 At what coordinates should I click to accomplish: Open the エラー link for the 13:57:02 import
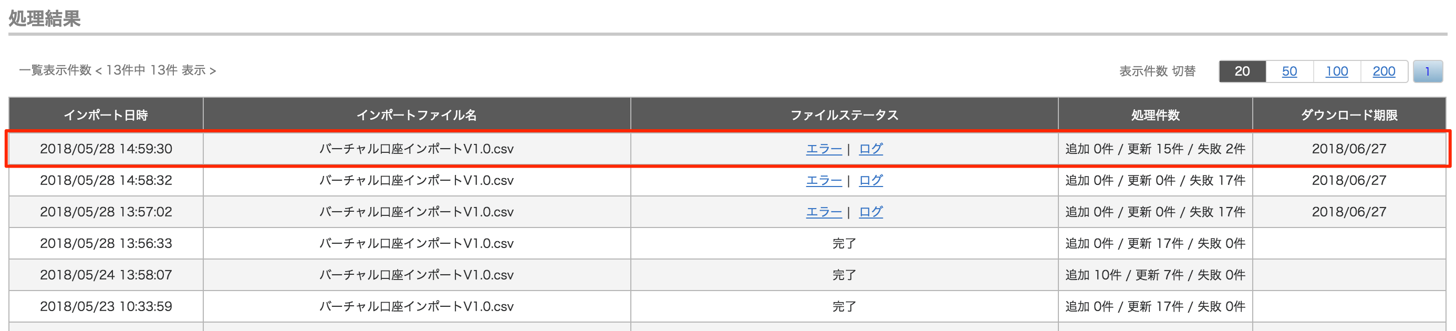tap(824, 212)
